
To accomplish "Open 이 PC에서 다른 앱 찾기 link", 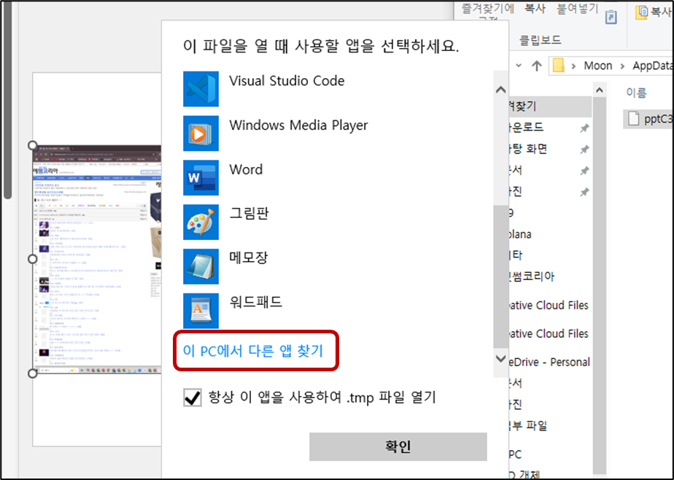I will pos(252,351).
